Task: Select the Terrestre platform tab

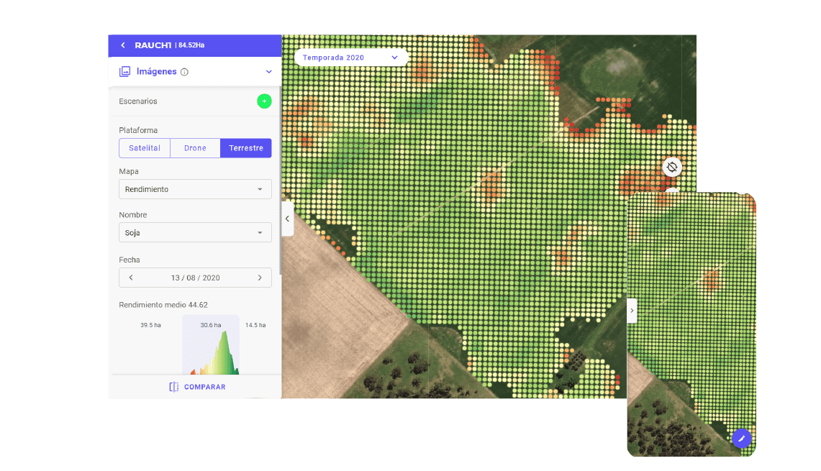Action: tap(246, 148)
